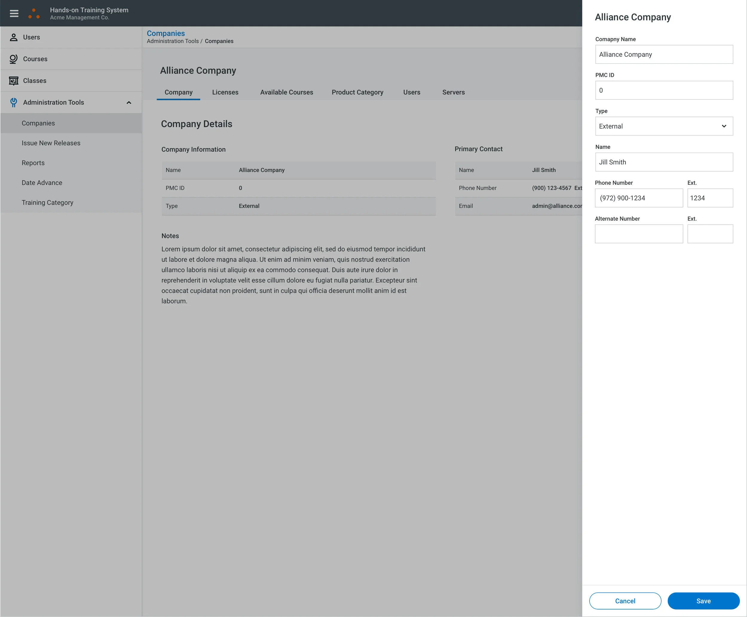Focus the PMC ID input field
The height and width of the screenshot is (617, 747).
[664, 90]
